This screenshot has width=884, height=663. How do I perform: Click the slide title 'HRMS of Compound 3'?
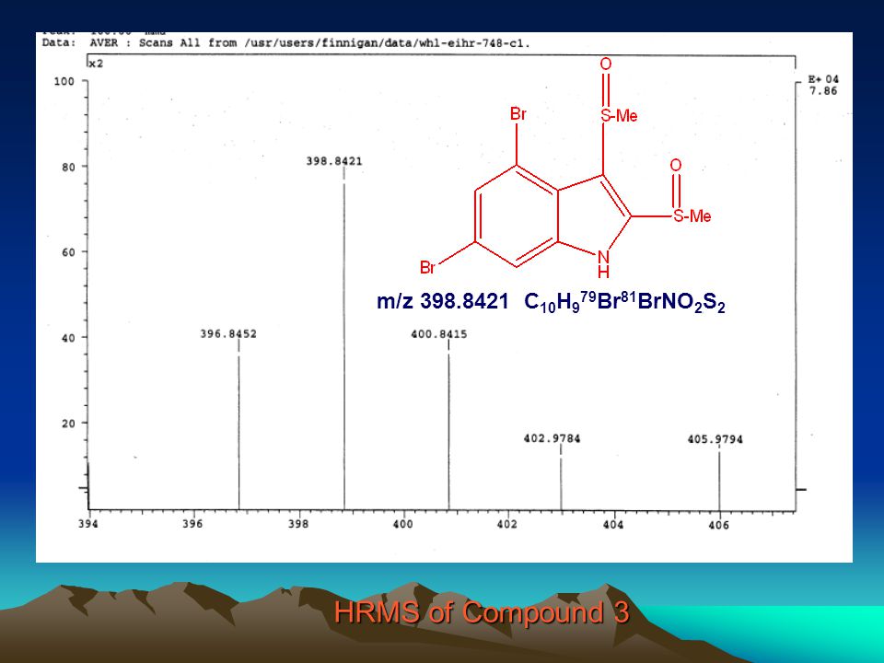point(482,611)
